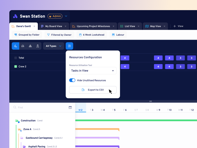
Task: Click Total row value 4 under M 9
Action: click(x=158, y=58)
